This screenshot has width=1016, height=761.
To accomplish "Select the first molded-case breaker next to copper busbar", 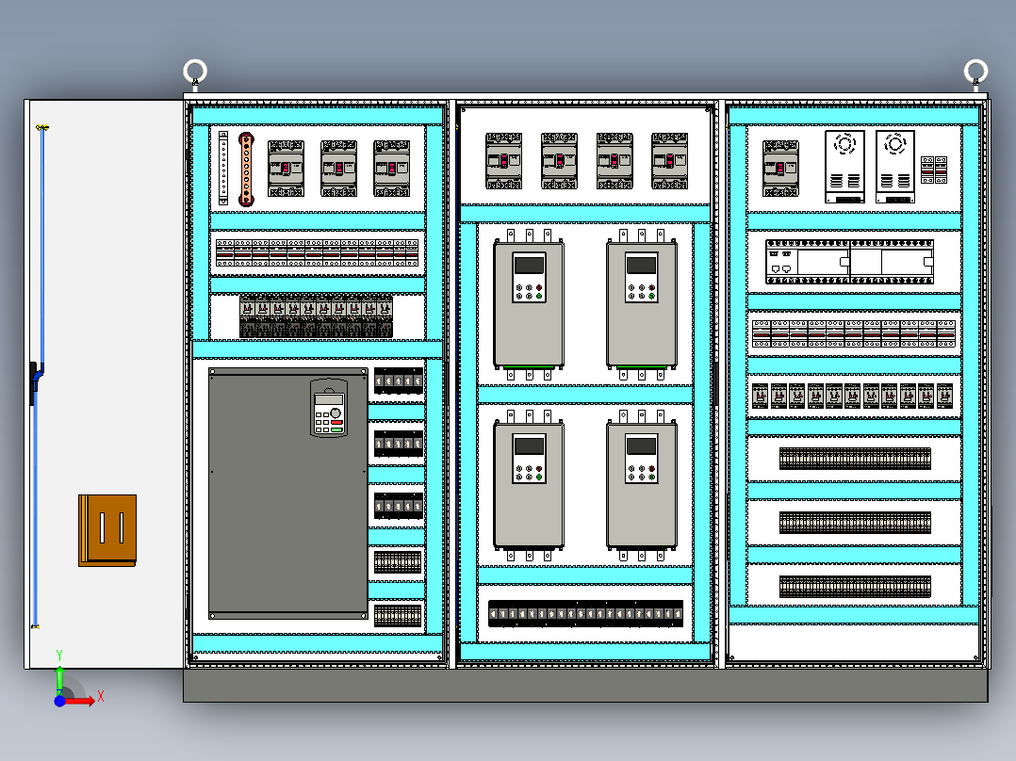I will click(286, 169).
